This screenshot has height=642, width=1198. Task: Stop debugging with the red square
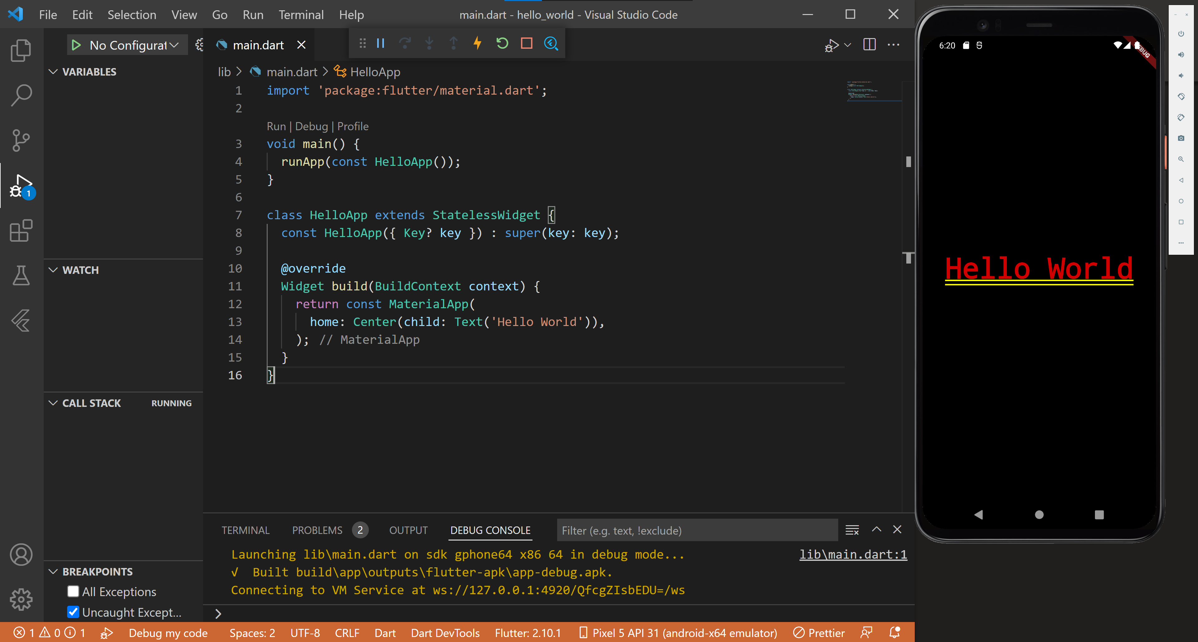pos(527,44)
